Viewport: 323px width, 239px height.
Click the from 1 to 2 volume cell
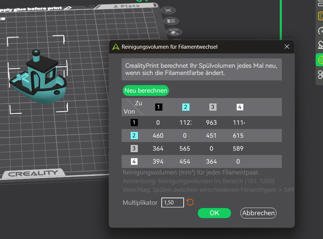pos(185,123)
